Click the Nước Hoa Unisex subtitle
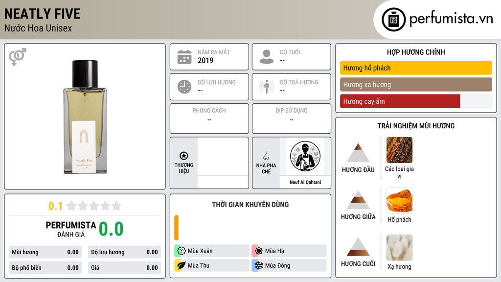The height and width of the screenshot is (282, 501). click(x=38, y=28)
